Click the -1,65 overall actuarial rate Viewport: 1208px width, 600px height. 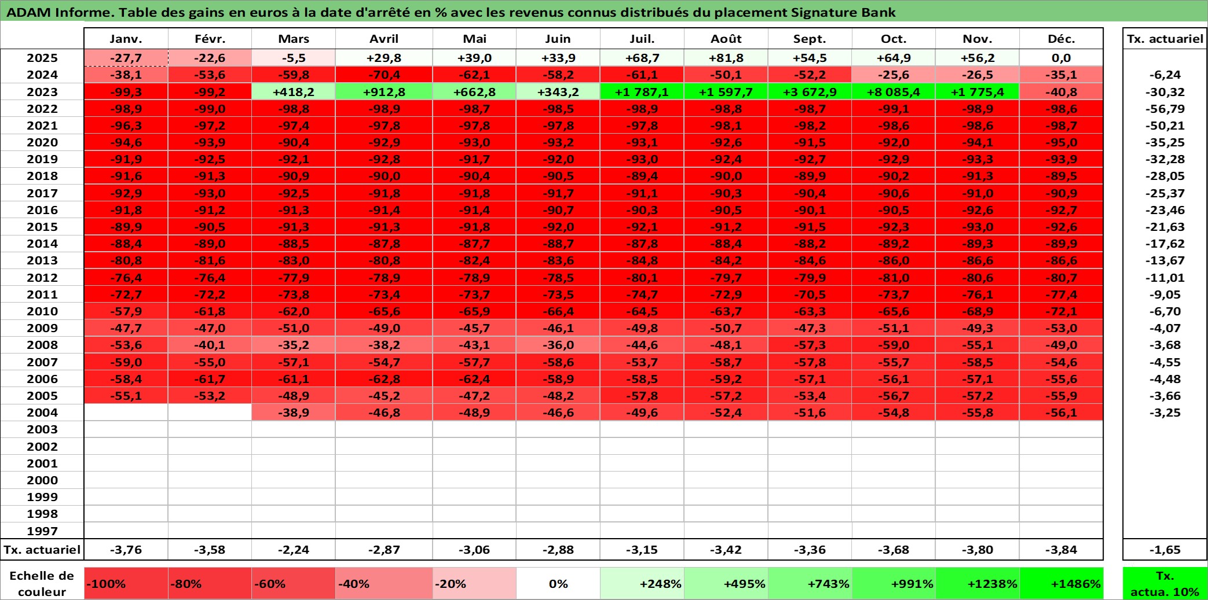tap(1165, 550)
